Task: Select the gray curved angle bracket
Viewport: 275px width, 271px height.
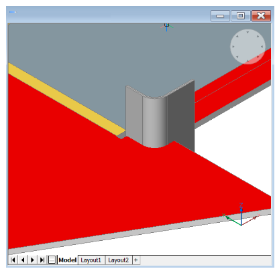Action: coord(160,116)
